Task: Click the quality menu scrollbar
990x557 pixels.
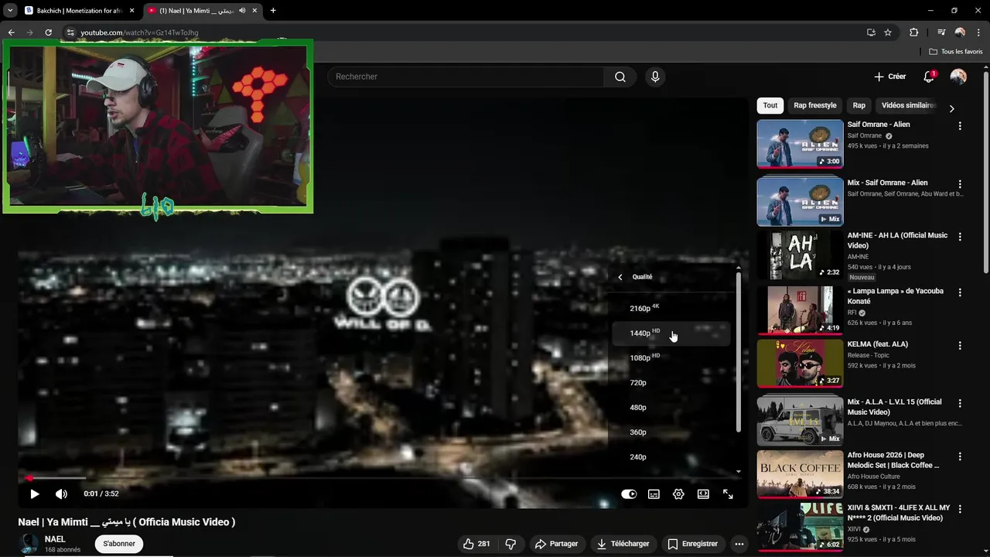Action: (x=738, y=352)
